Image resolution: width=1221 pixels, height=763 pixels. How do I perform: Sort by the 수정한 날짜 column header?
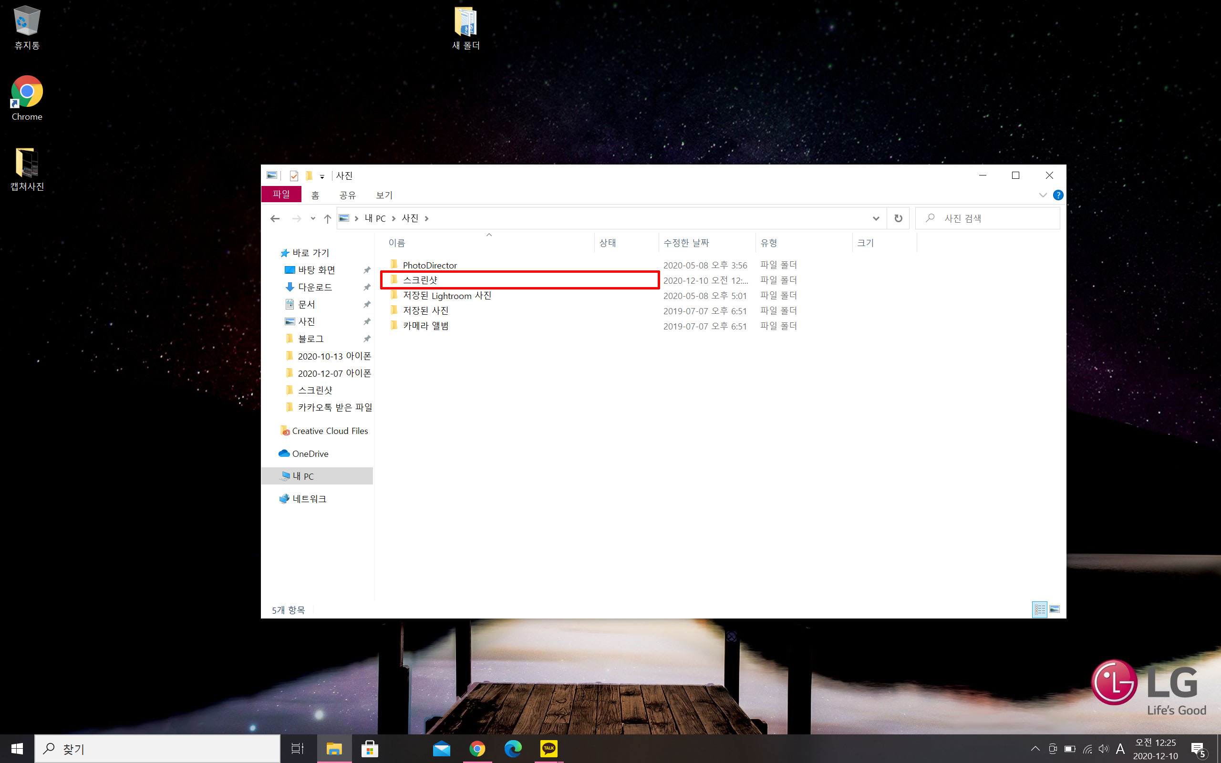click(686, 243)
